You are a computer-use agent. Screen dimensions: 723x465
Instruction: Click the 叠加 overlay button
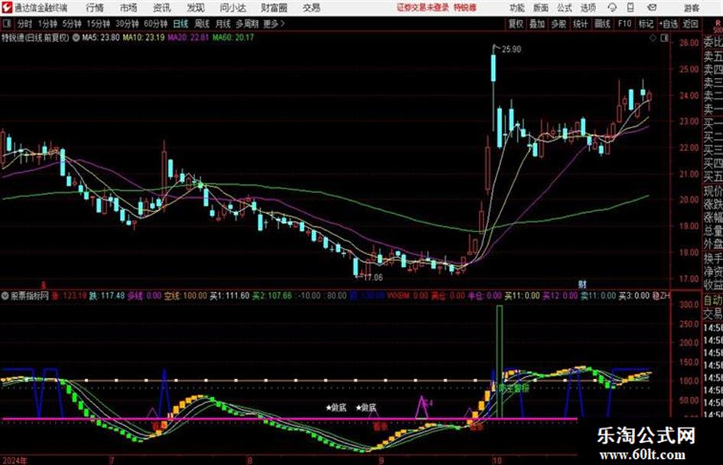coord(537,24)
